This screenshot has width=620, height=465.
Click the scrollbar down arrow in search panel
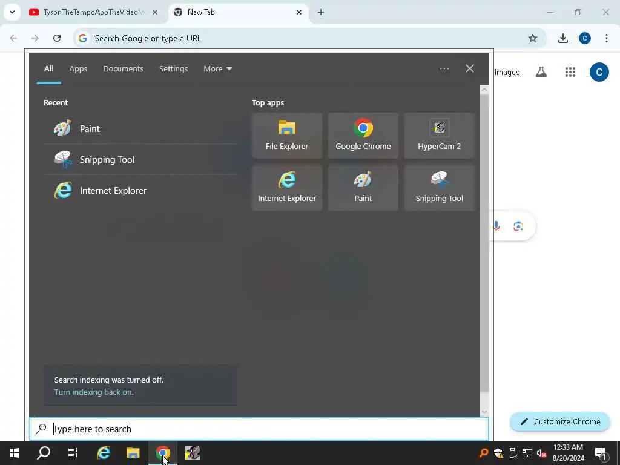click(x=484, y=412)
